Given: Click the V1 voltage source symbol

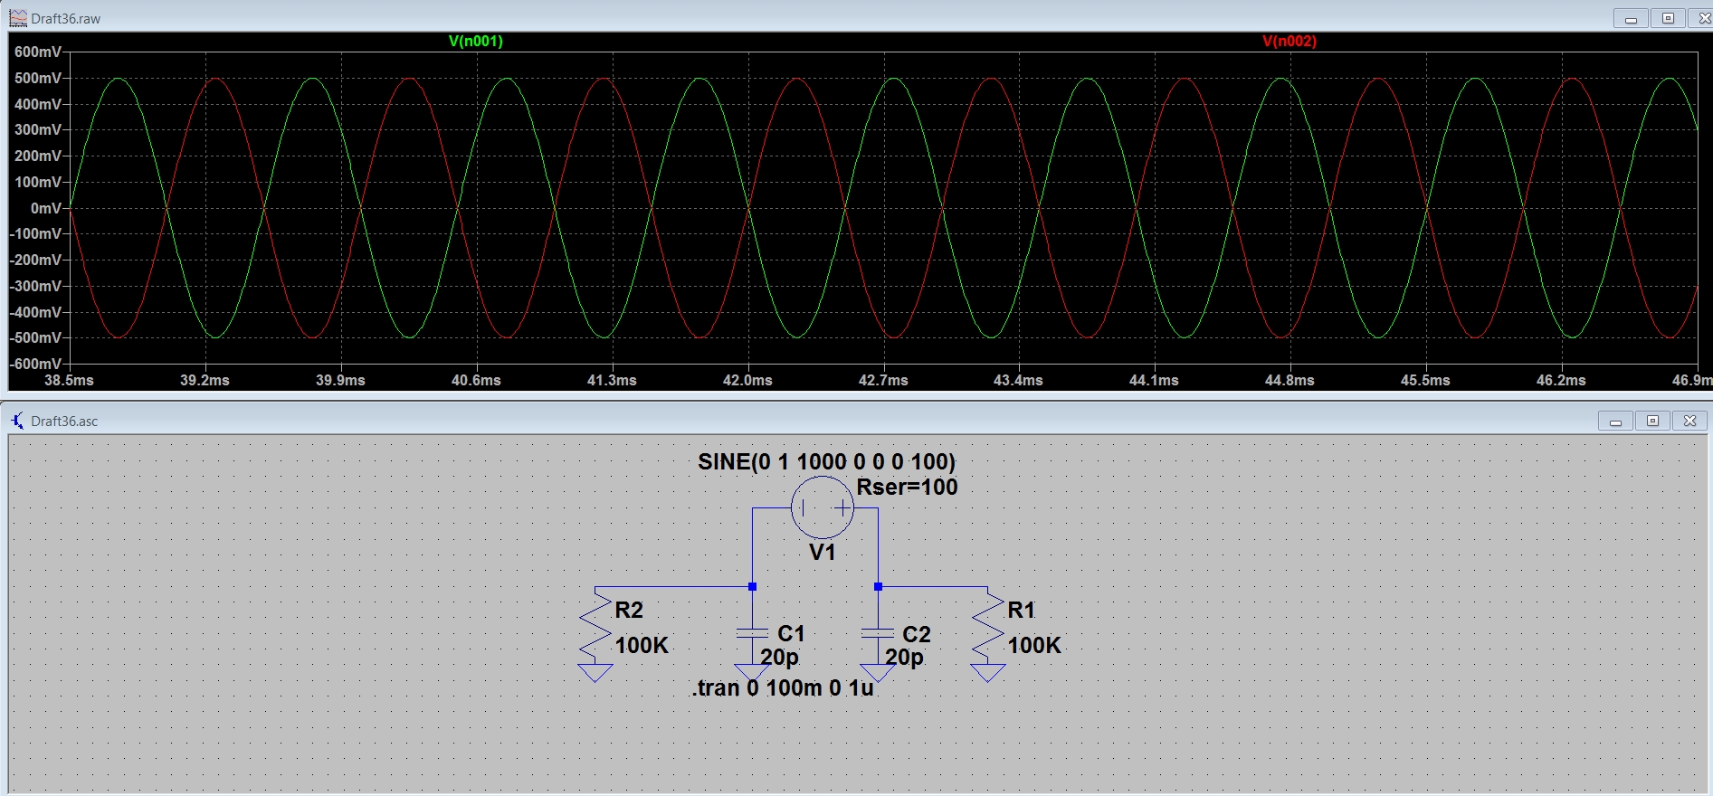Looking at the screenshot, I should point(822,507).
